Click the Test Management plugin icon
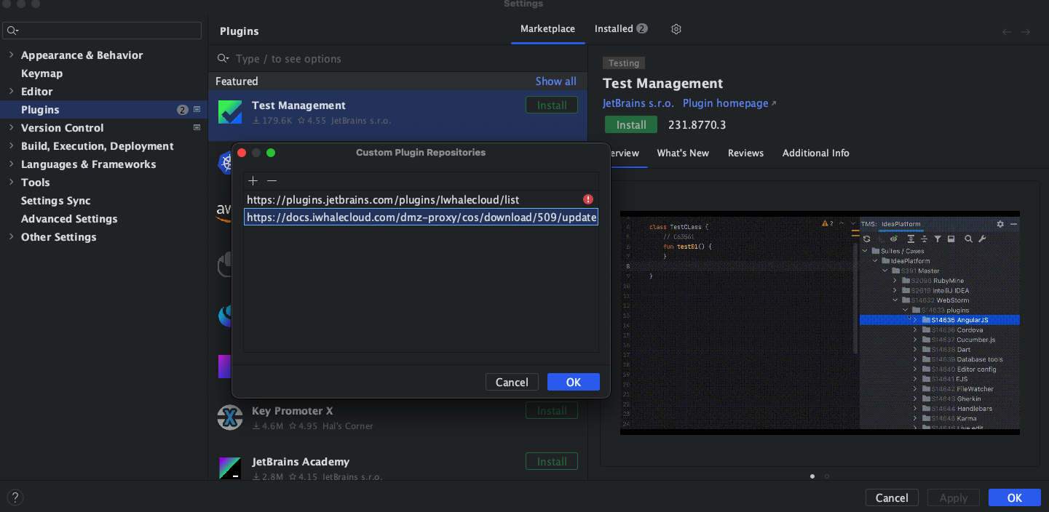 230,112
